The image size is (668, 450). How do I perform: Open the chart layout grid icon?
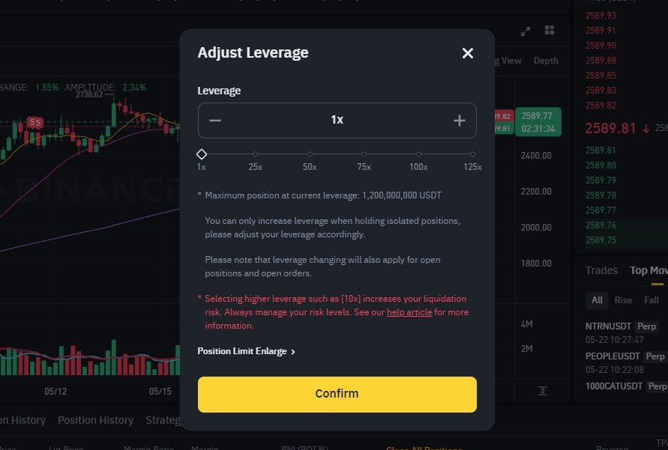(550, 30)
